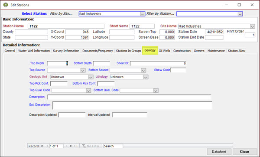The height and width of the screenshot is (157, 260).
Task: Minimize the Edit Stations window
Action: [226, 5]
